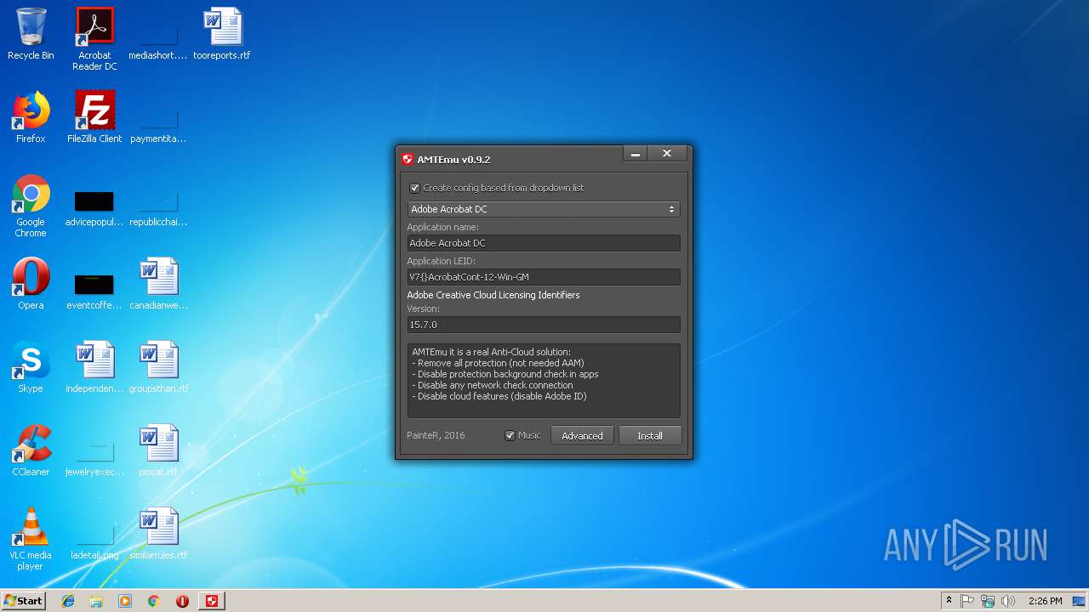Select the paymentita desktop file
This screenshot has width=1089, height=612.
click(158, 118)
